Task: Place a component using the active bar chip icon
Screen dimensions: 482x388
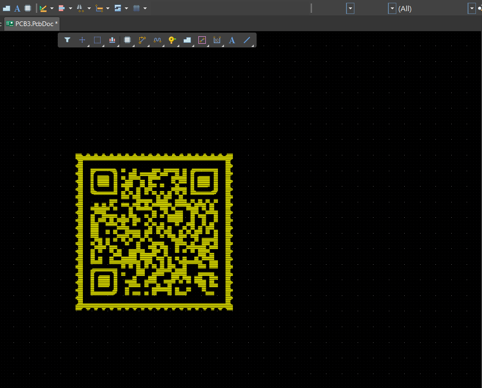Action: 127,40
